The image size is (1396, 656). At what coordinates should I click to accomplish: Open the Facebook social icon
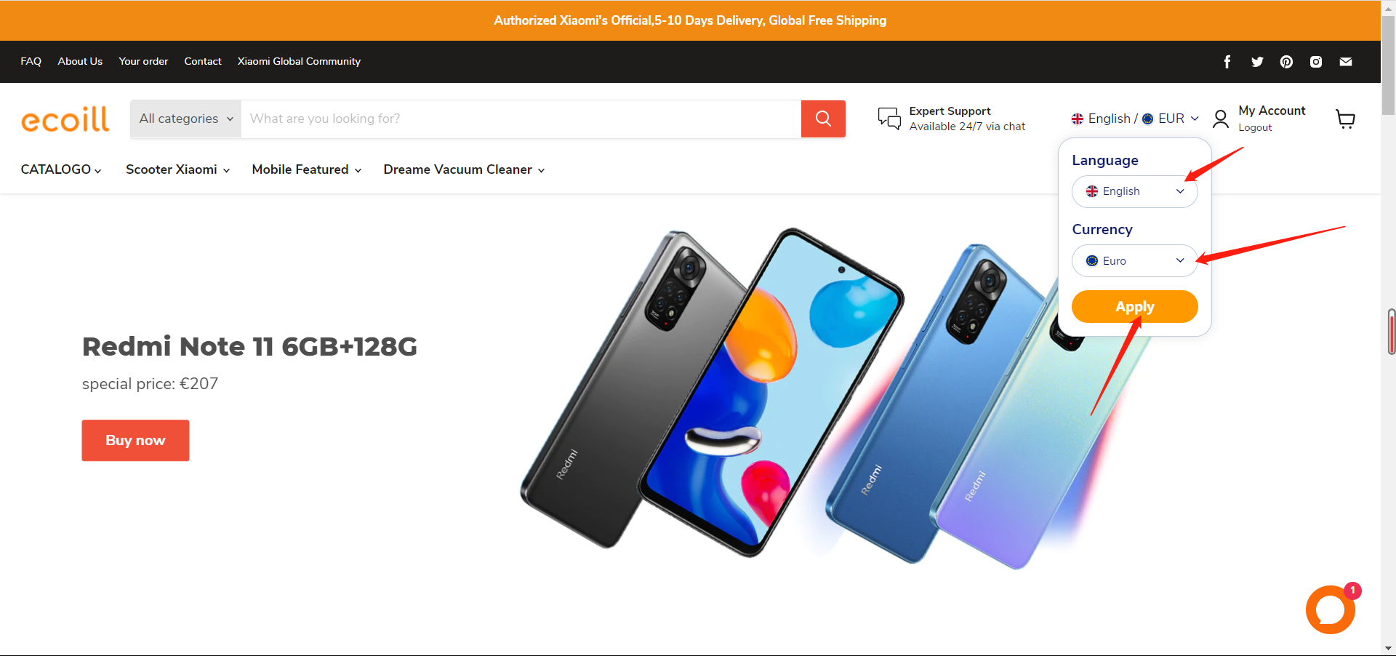(1227, 62)
